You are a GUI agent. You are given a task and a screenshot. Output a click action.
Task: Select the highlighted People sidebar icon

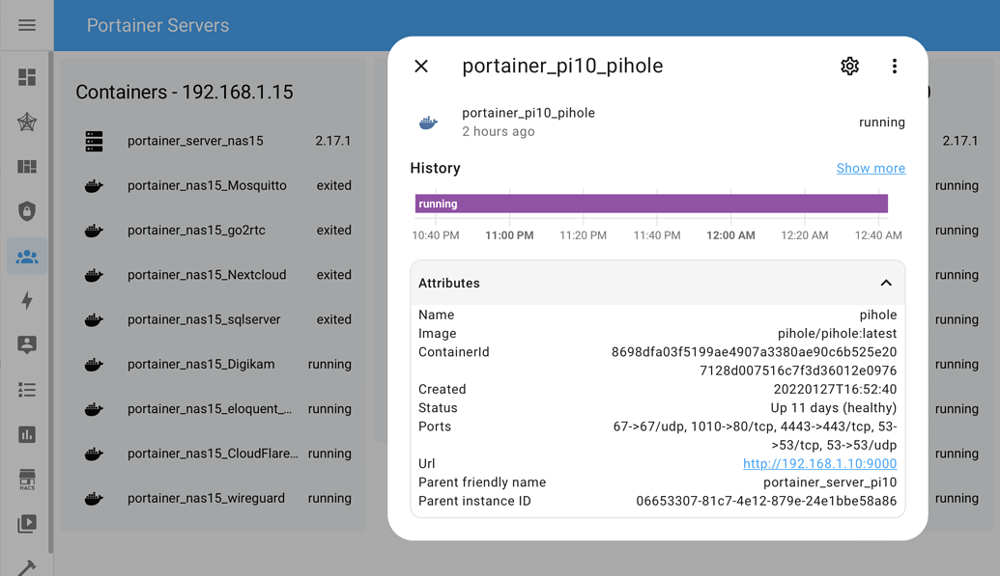(25, 256)
